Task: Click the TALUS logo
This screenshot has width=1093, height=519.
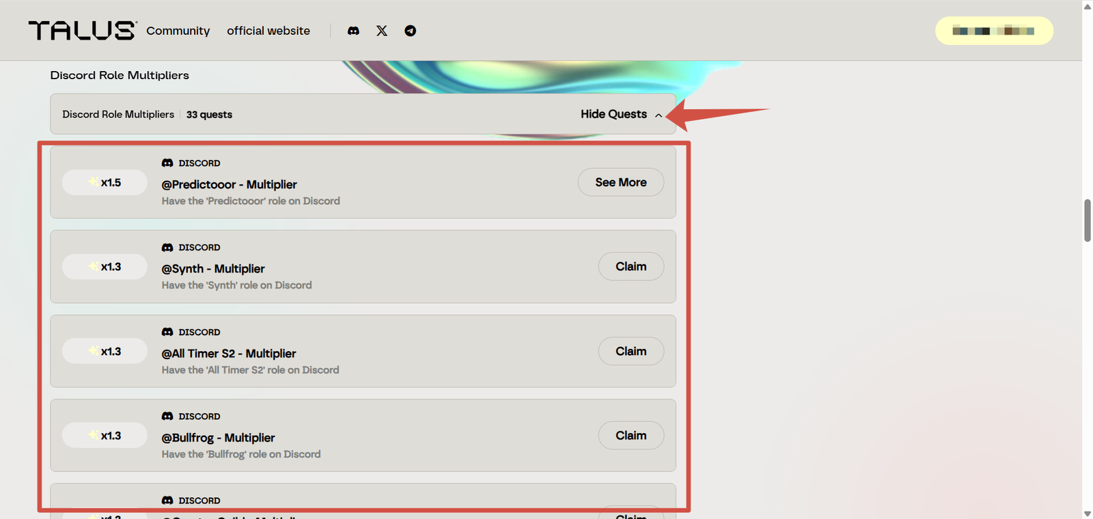Action: pos(82,31)
